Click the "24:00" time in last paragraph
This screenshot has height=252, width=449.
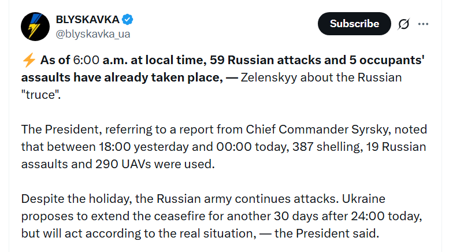tap(368, 216)
